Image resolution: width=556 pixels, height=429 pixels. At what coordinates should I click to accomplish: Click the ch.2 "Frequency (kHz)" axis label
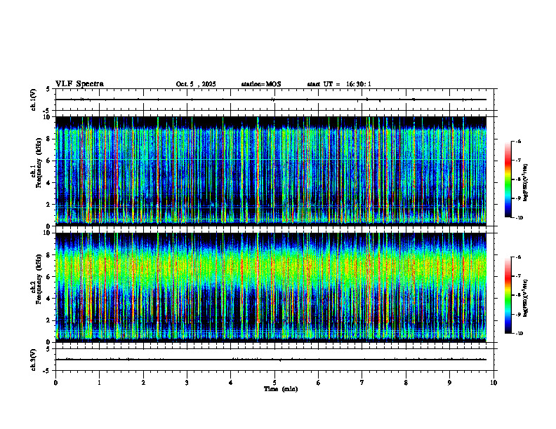[x=39, y=279]
